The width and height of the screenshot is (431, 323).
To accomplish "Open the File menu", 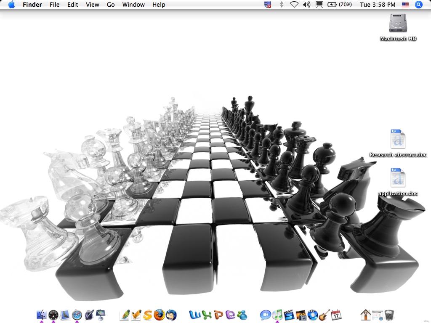I will tap(54, 4).
